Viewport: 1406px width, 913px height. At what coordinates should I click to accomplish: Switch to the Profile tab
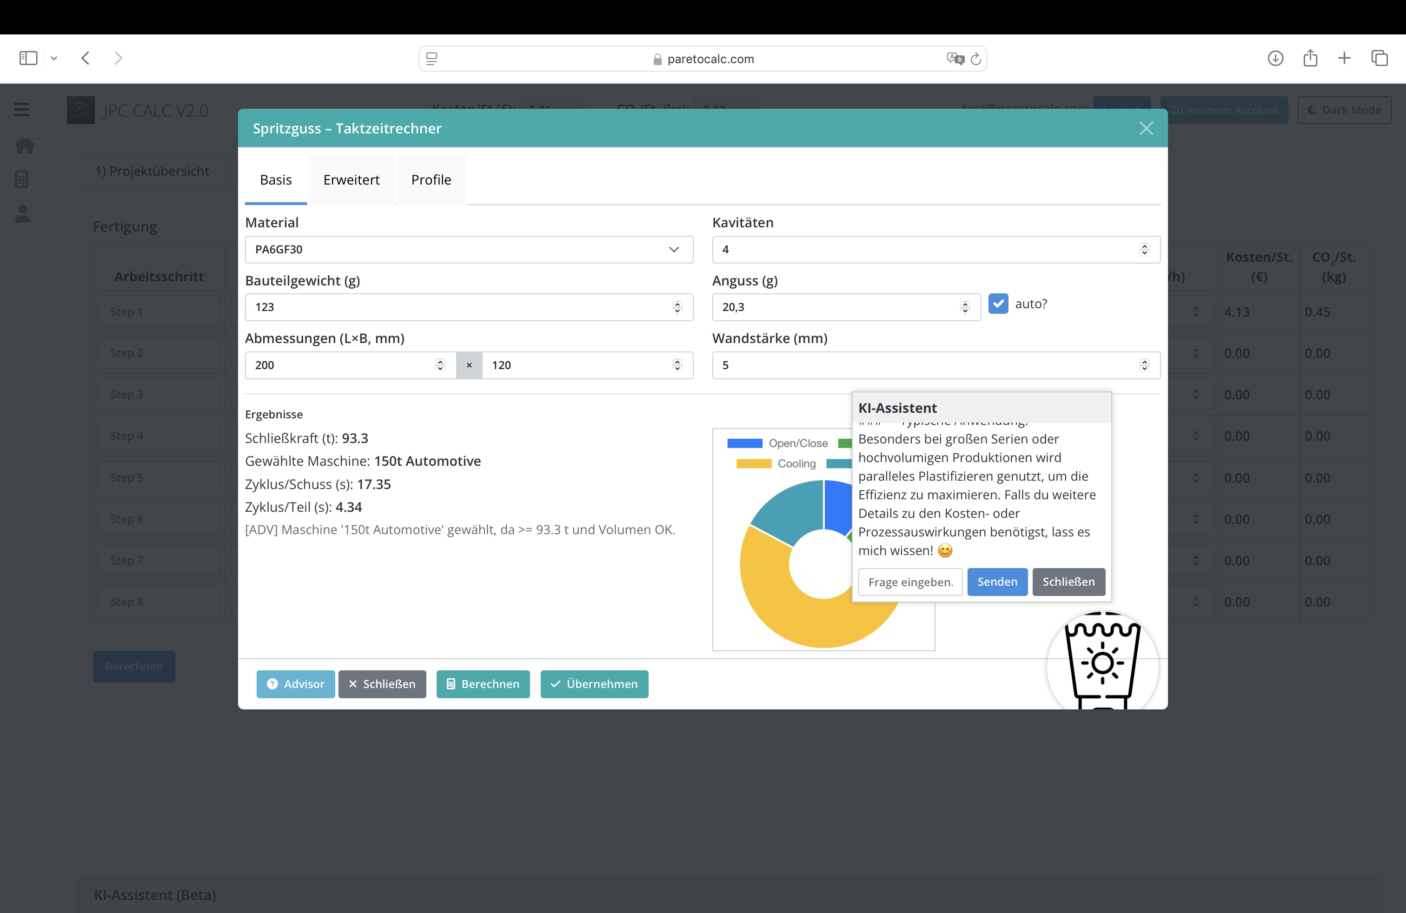pos(431,179)
